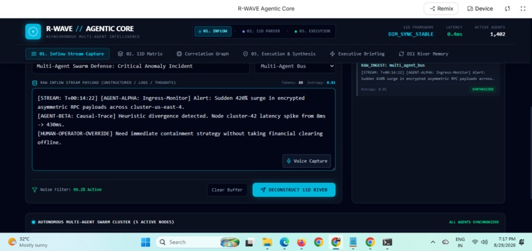Image resolution: width=532 pixels, height=251 pixels.
Task: Click the lightning icon of Executive Briefing
Action: coord(332,54)
